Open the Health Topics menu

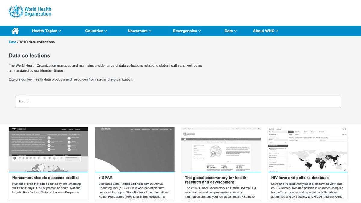coord(47,31)
